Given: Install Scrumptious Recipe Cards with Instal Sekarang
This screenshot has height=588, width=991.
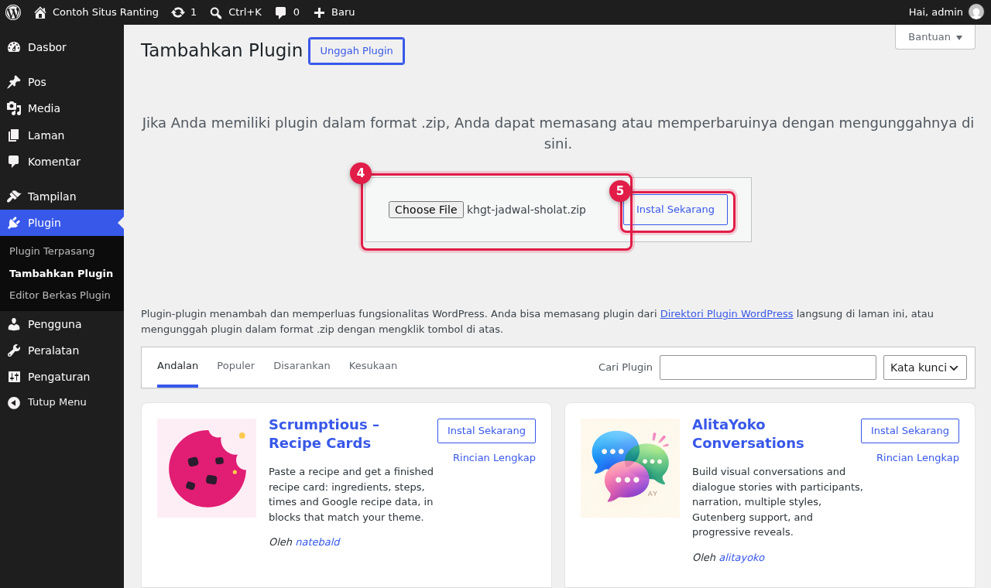Looking at the screenshot, I should [x=486, y=431].
